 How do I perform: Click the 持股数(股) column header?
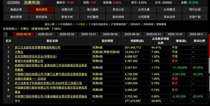click(x=137, y=41)
